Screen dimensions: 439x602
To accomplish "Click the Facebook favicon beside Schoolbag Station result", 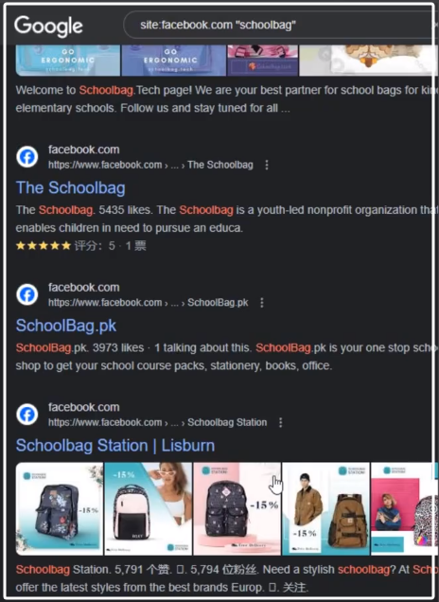I will (27, 415).
